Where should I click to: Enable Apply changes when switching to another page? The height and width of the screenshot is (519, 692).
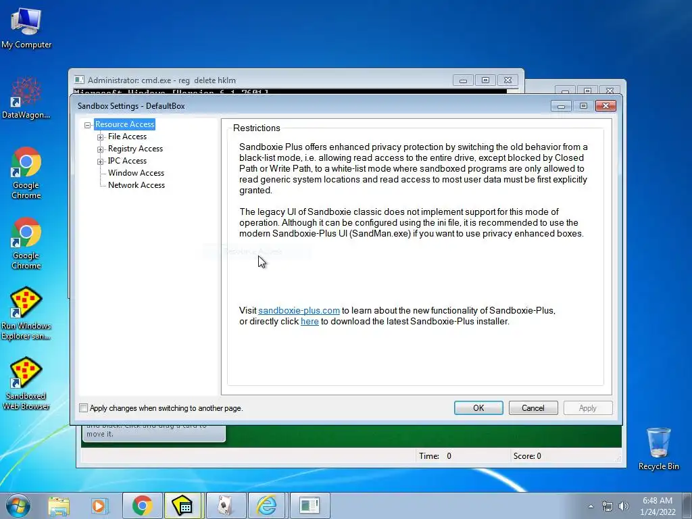coord(83,408)
